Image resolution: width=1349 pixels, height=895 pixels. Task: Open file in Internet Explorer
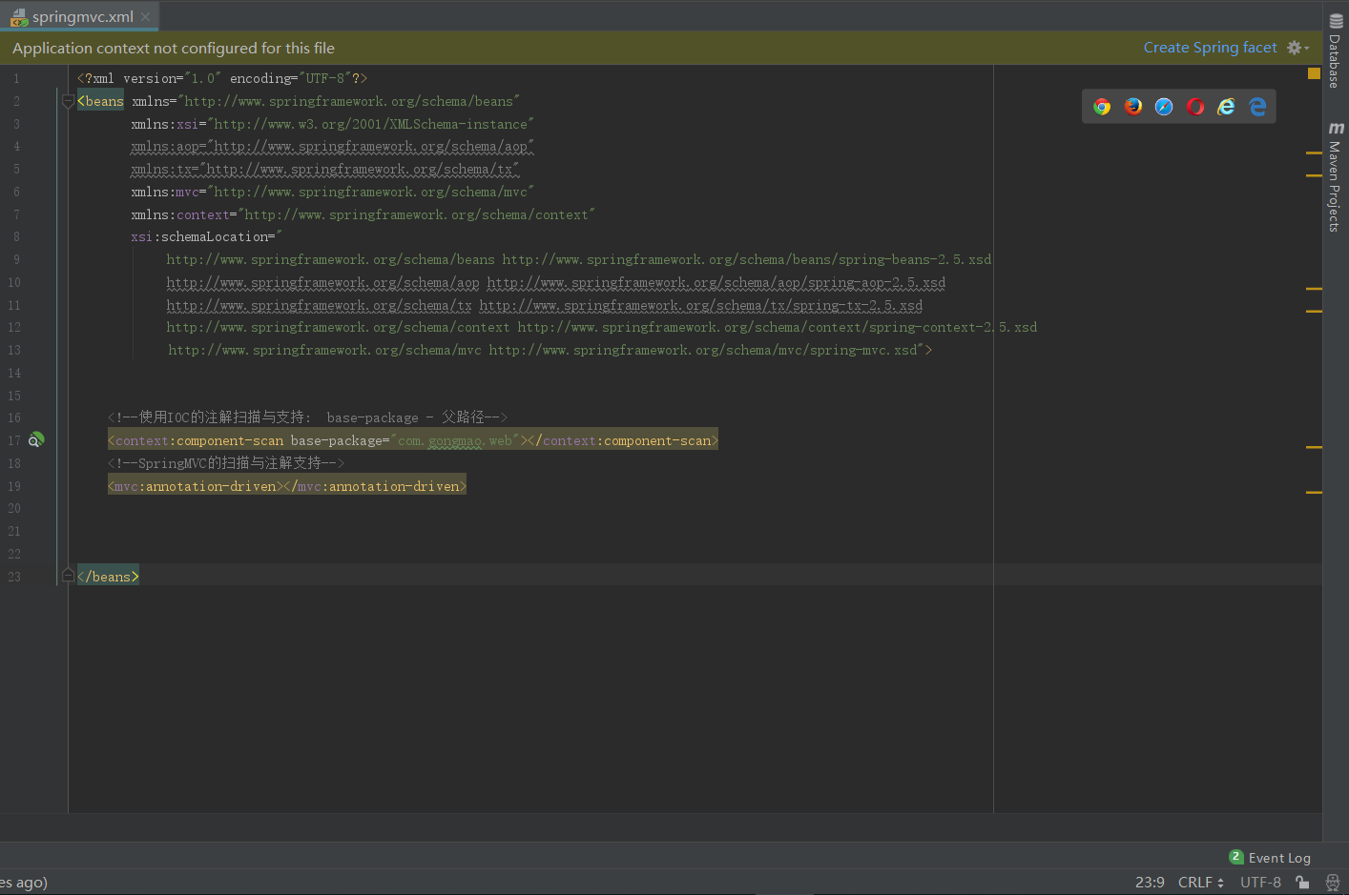click(x=1226, y=107)
